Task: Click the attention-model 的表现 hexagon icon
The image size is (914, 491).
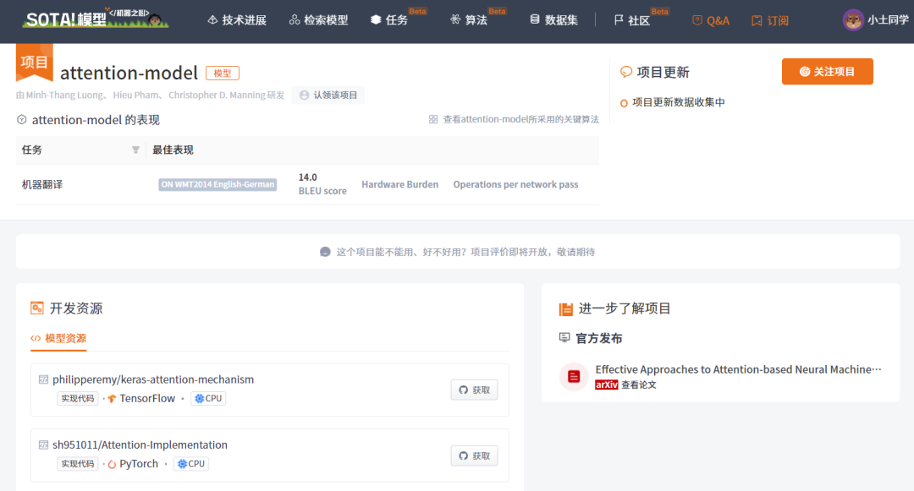Action: coord(21,119)
